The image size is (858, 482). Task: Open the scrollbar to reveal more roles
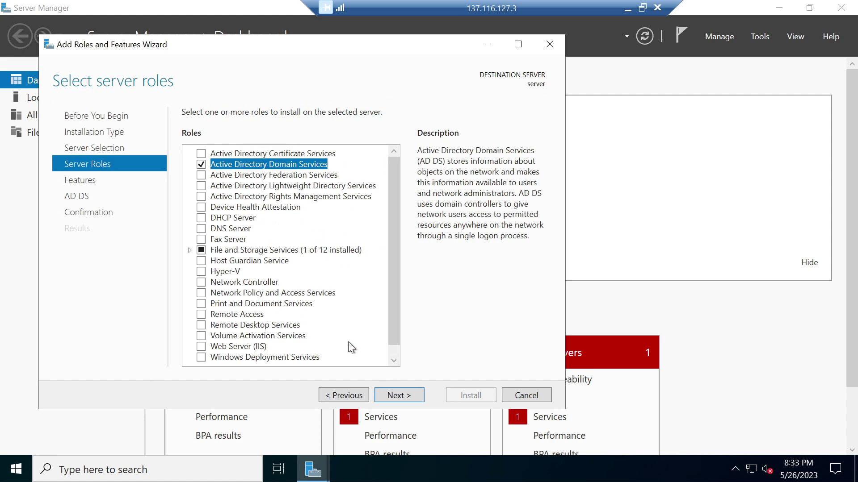point(394,360)
